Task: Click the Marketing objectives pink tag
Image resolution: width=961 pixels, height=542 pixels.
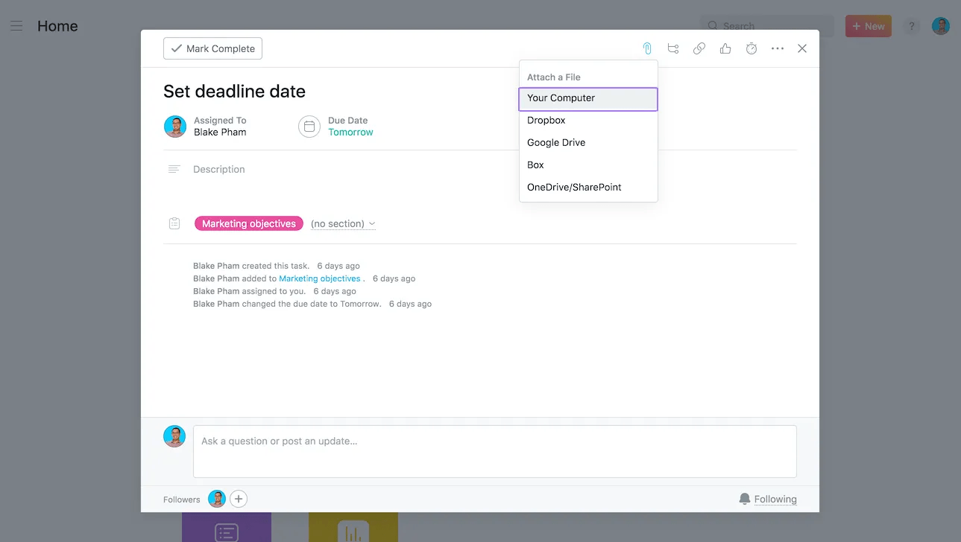Action: coord(248,223)
